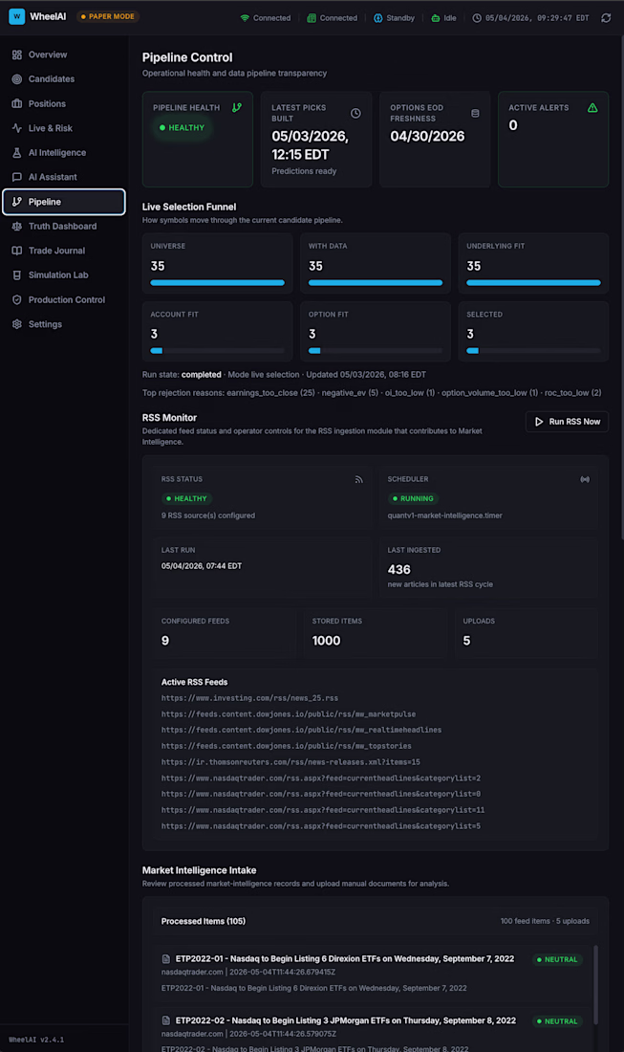Click the PAPER MODE badge

click(x=107, y=16)
